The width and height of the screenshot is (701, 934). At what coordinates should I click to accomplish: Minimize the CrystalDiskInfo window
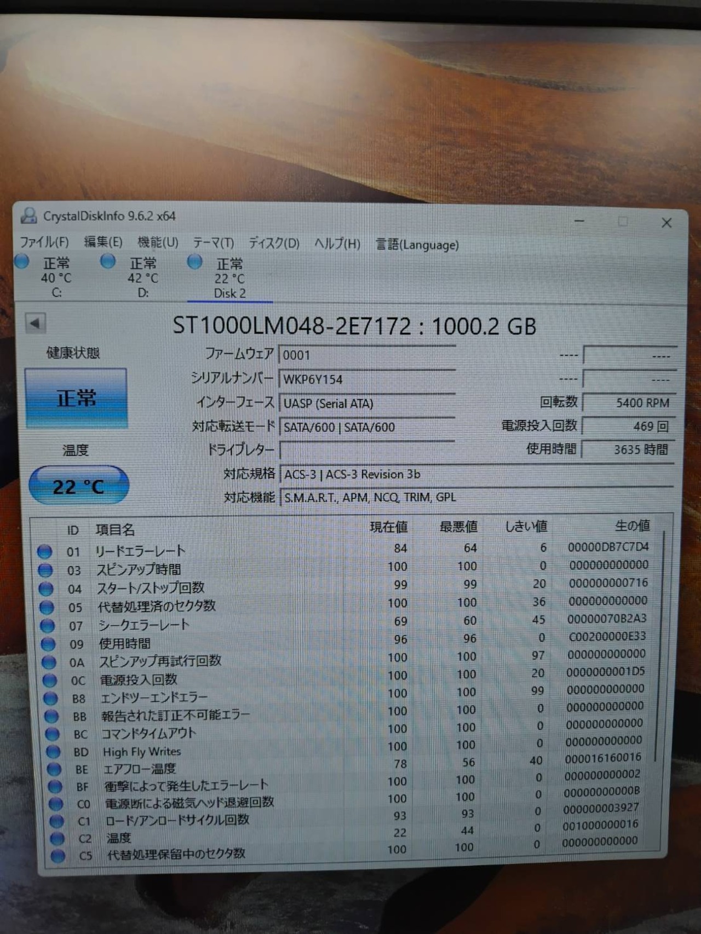[x=579, y=221]
